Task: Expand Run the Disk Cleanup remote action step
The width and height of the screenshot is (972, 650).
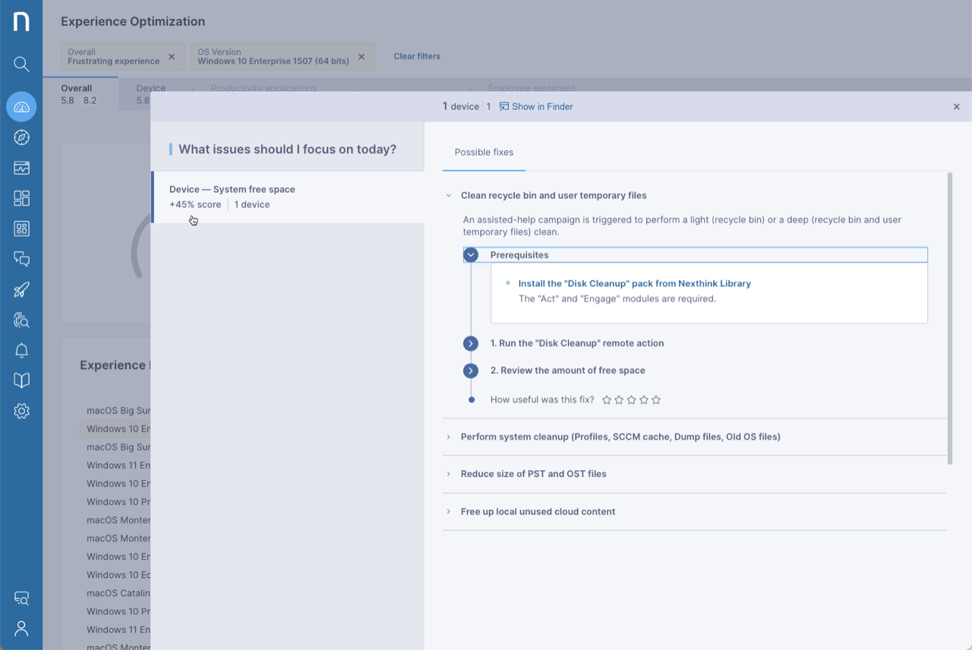Action: pyautogui.click(x=471, y=343)
